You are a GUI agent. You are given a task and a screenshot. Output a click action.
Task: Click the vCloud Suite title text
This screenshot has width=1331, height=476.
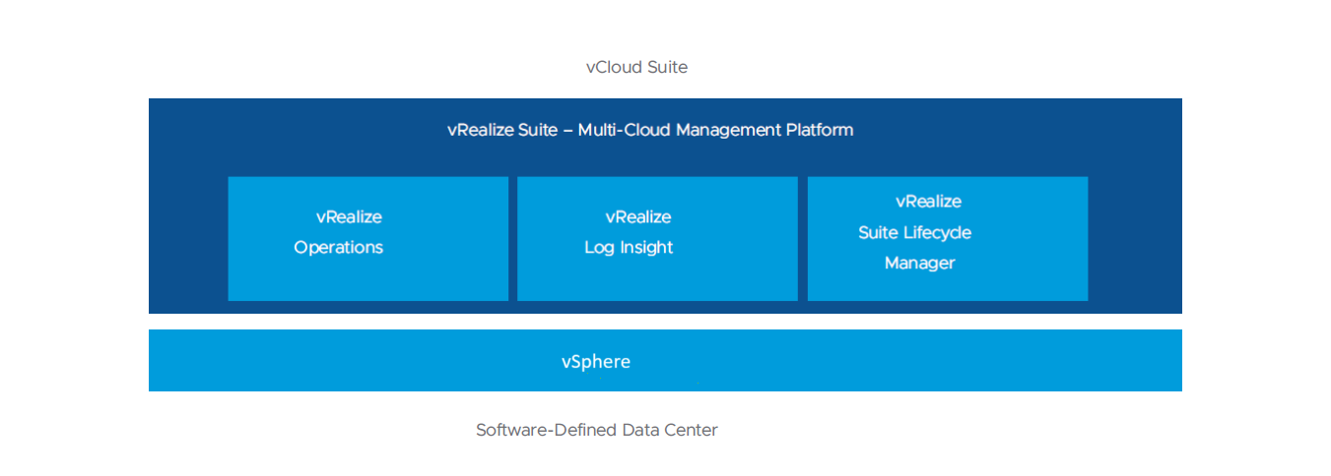(x=636, y=67)
